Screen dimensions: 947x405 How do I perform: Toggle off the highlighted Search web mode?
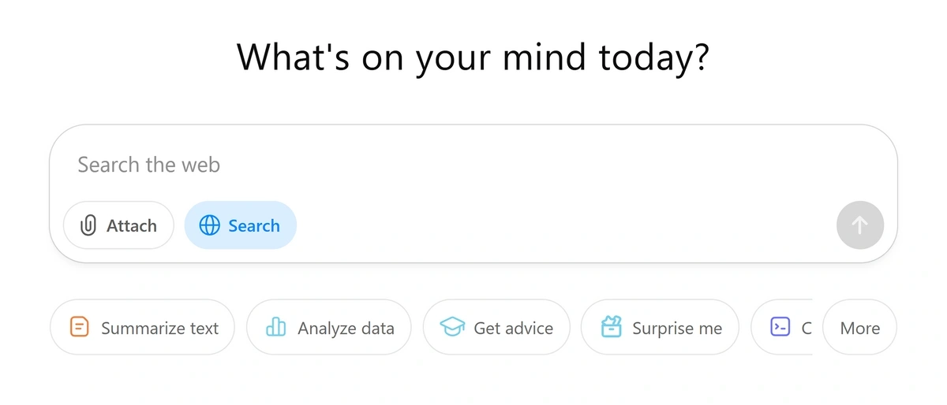(241, 225)
